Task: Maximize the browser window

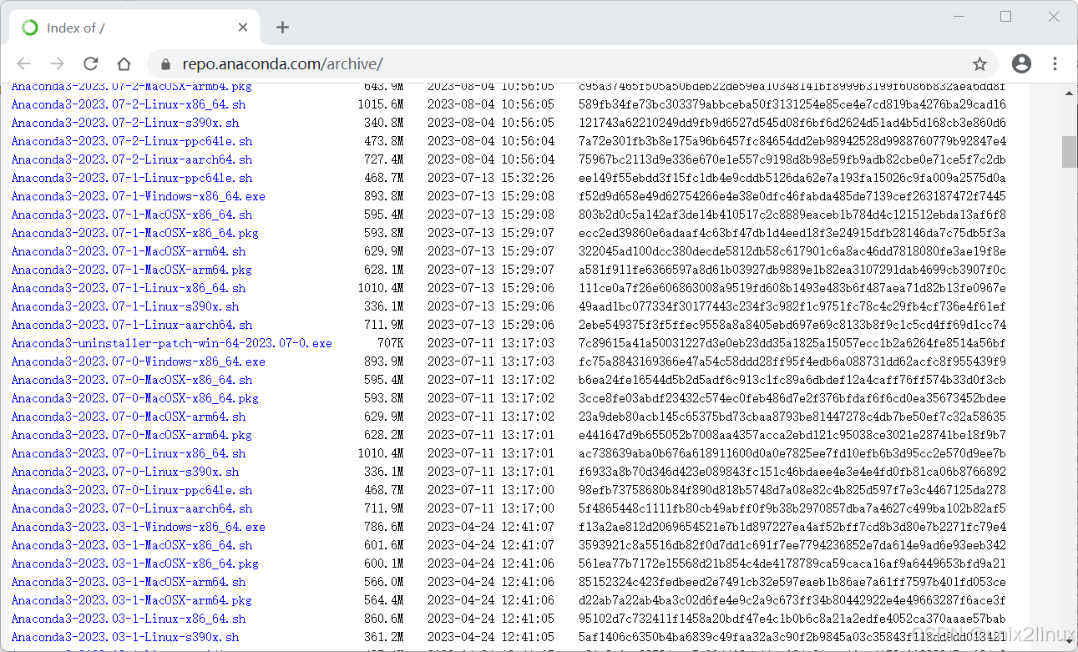Action: pos(1005,17)
